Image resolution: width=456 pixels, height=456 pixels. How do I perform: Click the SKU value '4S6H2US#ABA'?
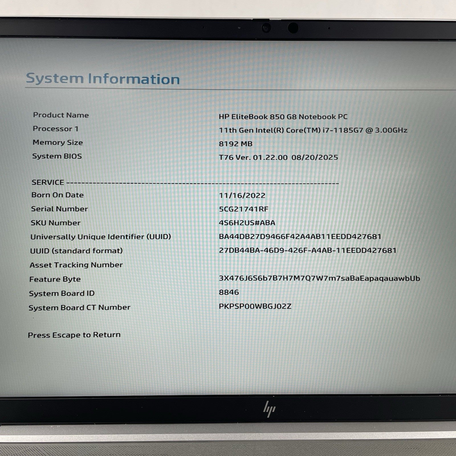click(247, 223)
